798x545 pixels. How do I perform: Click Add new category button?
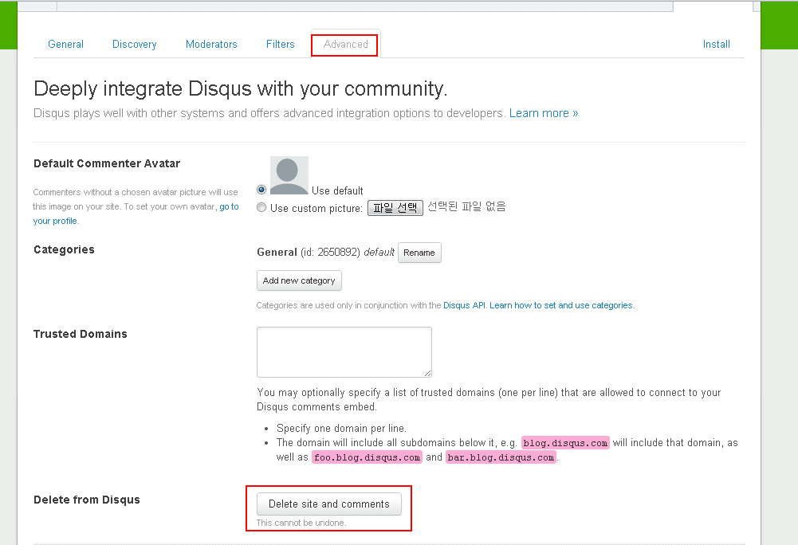[299, 280]
